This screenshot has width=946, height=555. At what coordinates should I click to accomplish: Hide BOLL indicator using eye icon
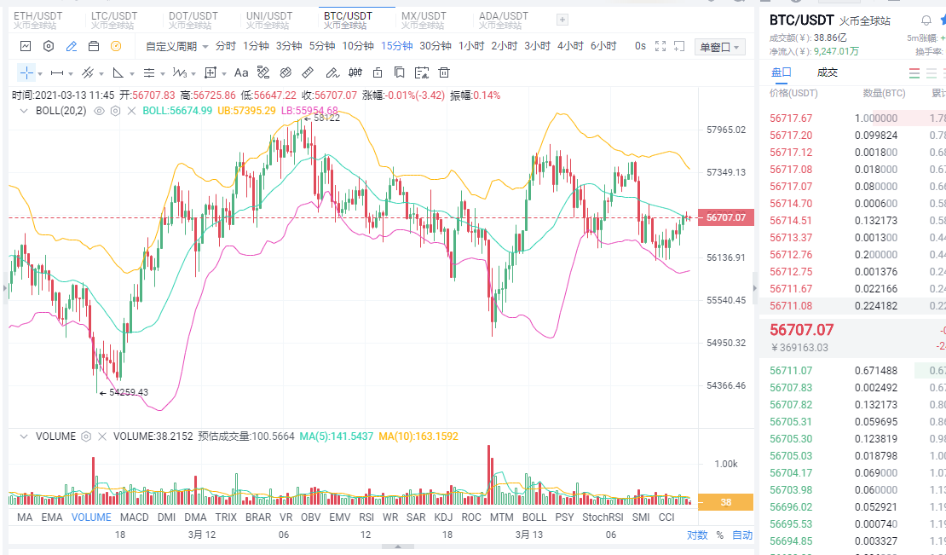click(x=99, y=111)
